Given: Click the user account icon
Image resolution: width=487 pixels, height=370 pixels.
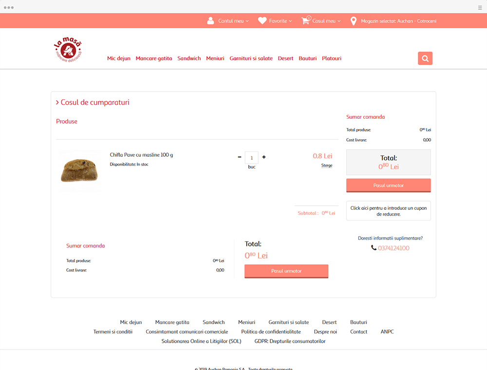Looking at the screenshot, I should 210,21.
